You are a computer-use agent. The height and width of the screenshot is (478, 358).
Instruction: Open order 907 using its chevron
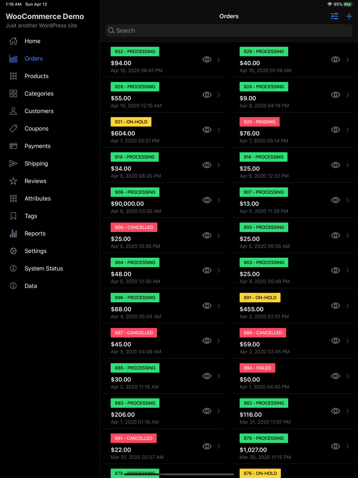pyautogui.click(x=347, y=200)
